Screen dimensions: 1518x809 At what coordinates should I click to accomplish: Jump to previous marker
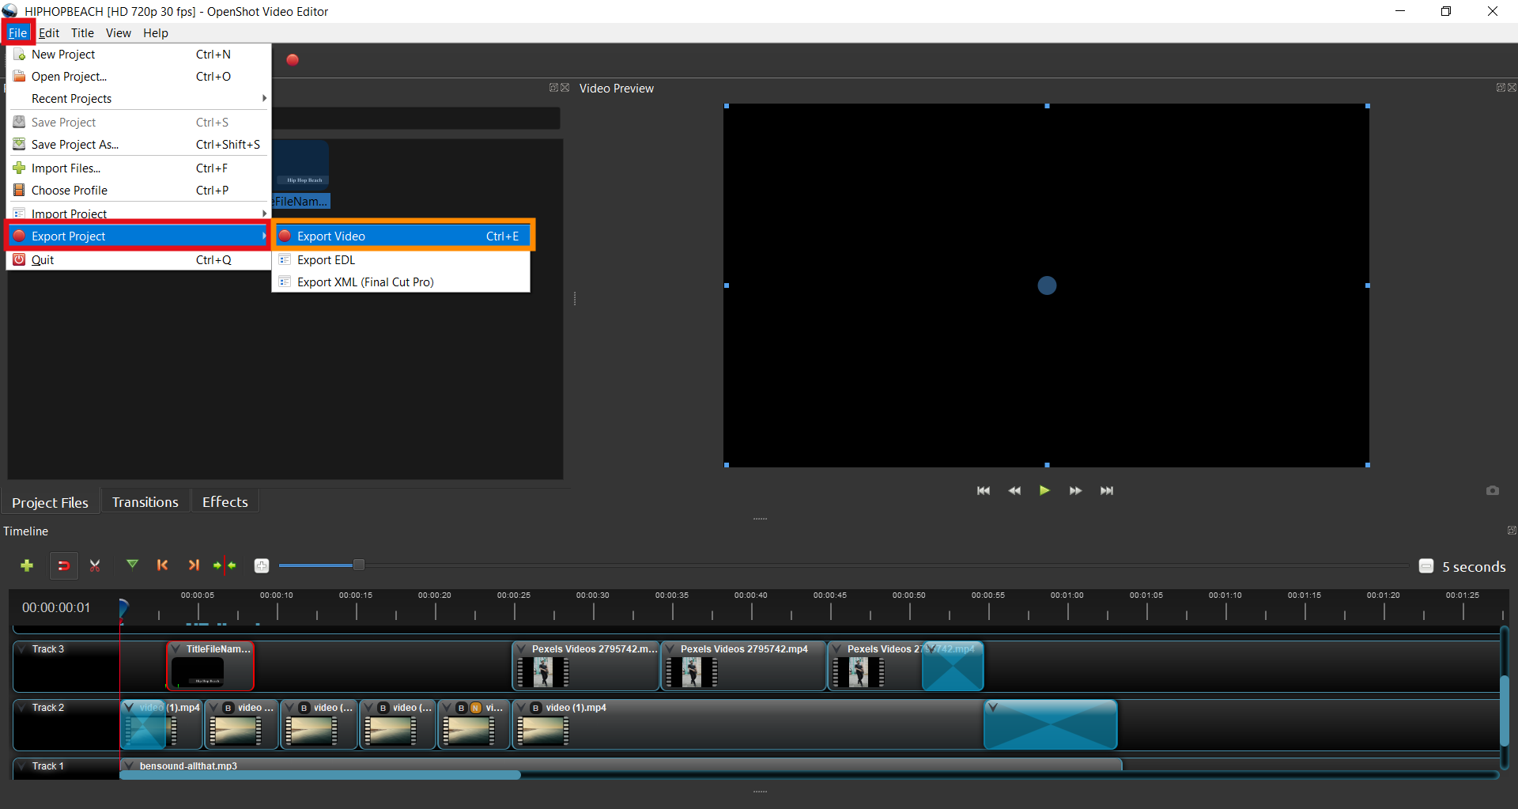[162, 565]
